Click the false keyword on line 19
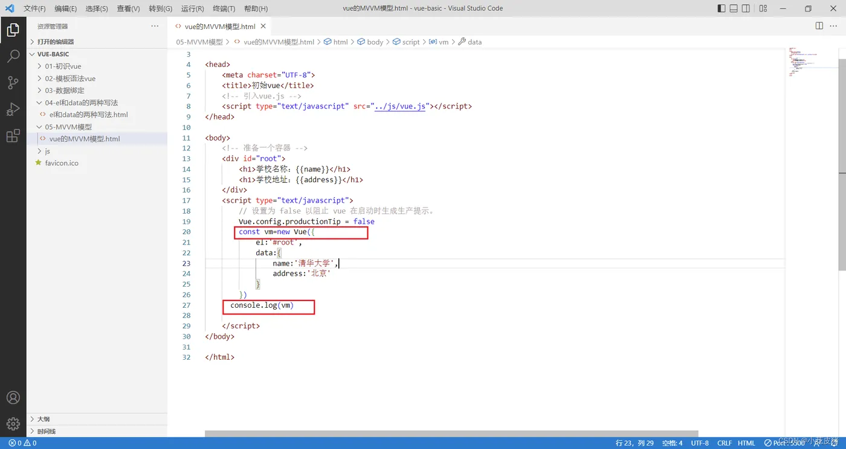This screenshot has width=846, height=449. (364, 221)
